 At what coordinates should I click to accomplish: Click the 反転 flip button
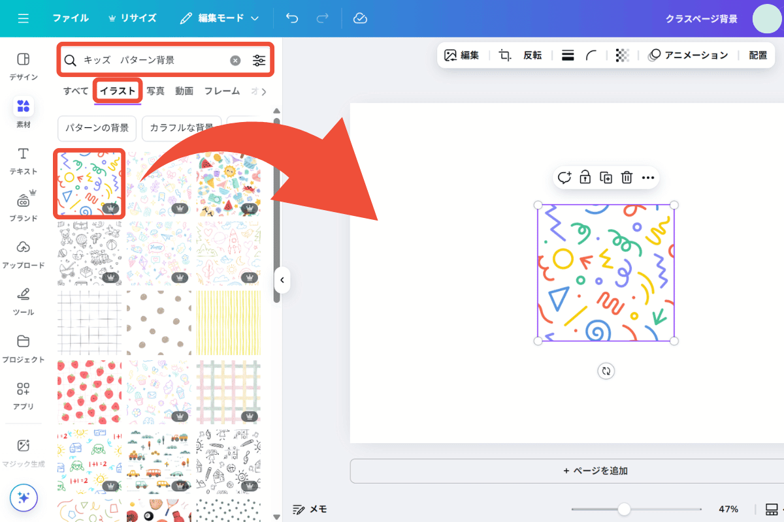point(532,55)
